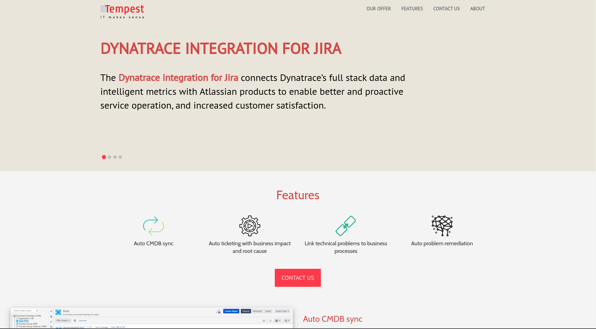Click the search magnifier in the filter bar

74,320
